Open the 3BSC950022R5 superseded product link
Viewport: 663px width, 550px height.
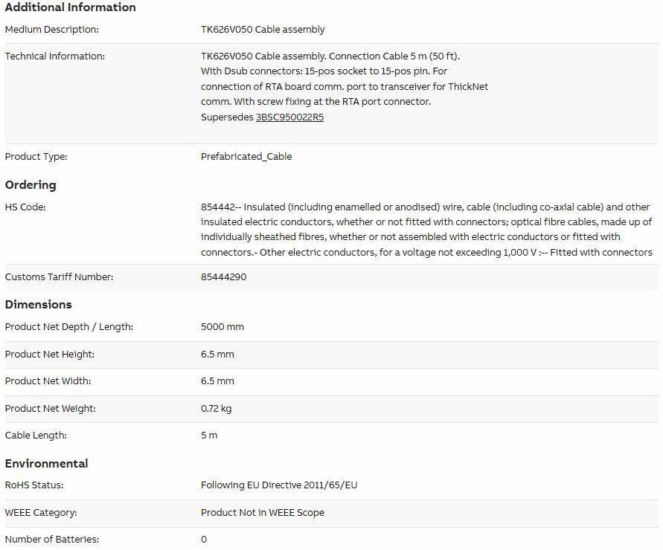289,117
